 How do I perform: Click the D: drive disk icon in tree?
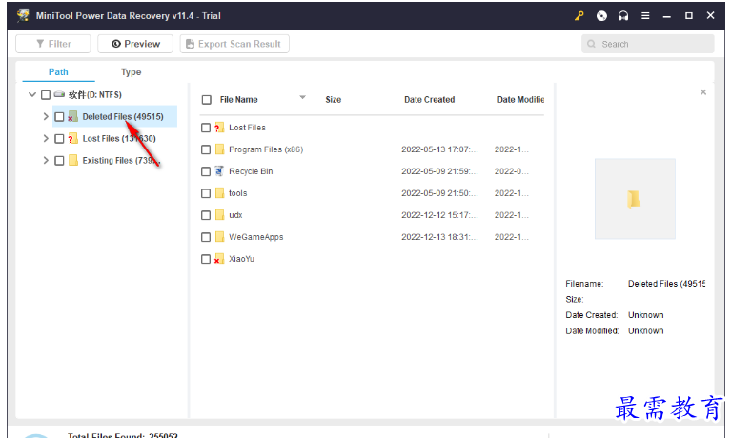pos(59,94)
